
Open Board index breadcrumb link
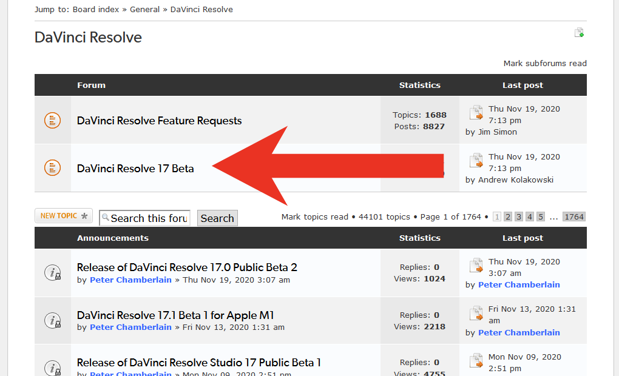95,10
